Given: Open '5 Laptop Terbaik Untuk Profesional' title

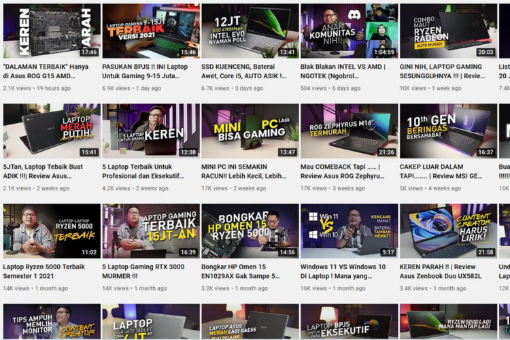Looking at the screenshot, I should pos(143,171).
